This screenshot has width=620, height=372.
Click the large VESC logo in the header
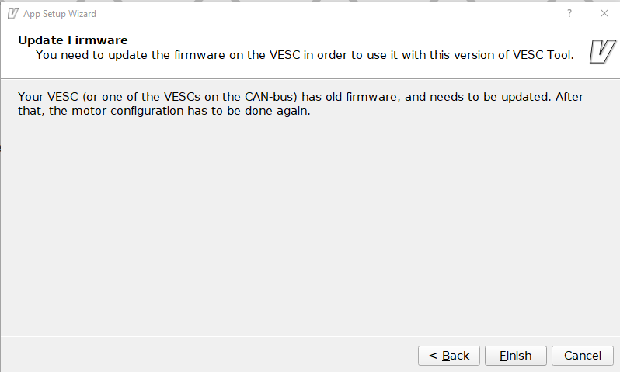coord(601,51)
